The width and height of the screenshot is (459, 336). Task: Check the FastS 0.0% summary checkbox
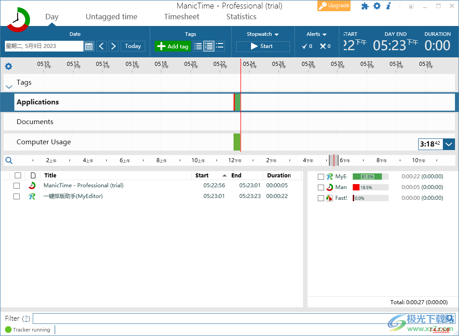point(321,198)
